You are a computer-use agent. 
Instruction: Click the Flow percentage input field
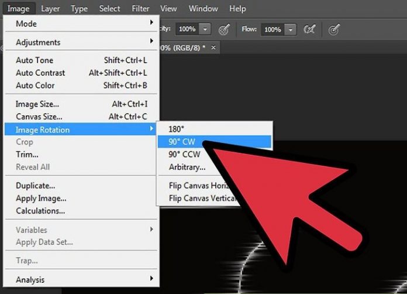[x=273, y=29]
